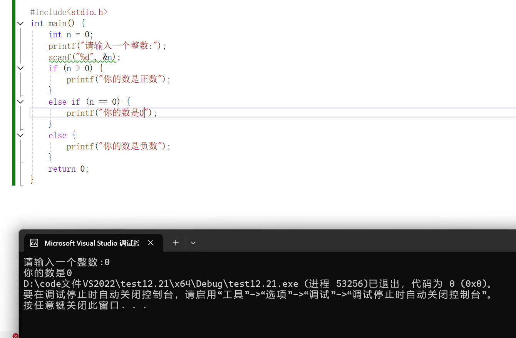
Task: Click the printf("你的数是负数") statement
Action: coord(119,146)
